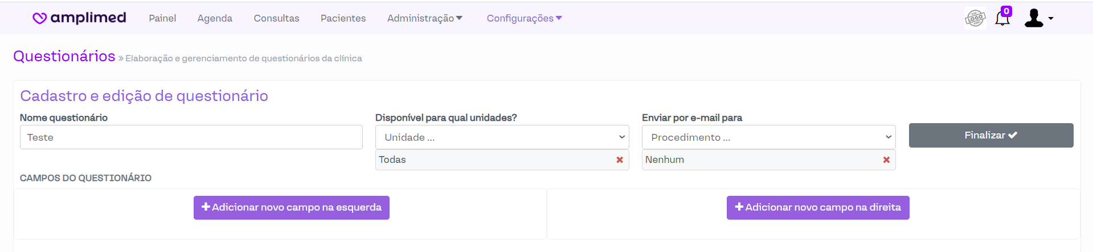
Task: Open the user profile avatar menu
Action: click(x=1038, y=18)
